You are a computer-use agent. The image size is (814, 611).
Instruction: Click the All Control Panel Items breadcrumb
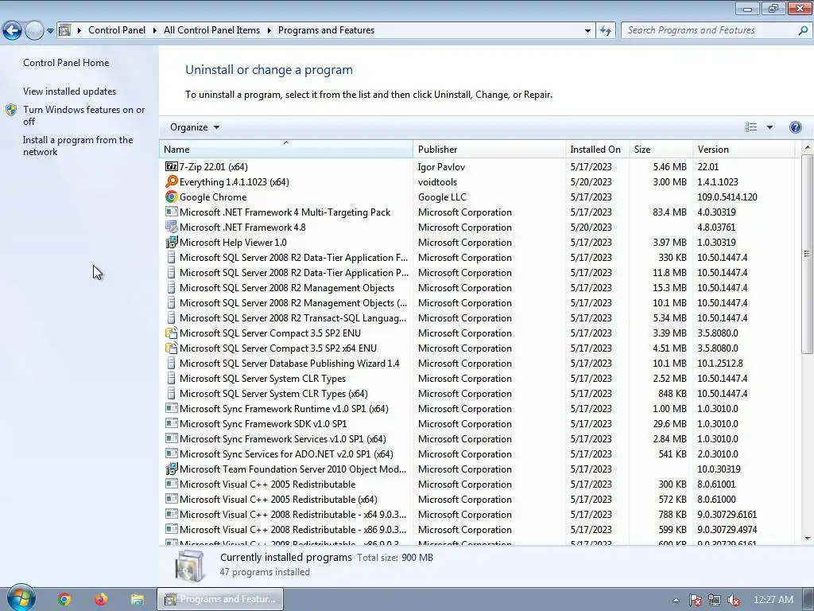211,30
